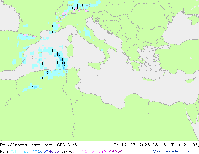Select Rain legend value 10
This screenshot has height=154, width=199.
(35, 151)
